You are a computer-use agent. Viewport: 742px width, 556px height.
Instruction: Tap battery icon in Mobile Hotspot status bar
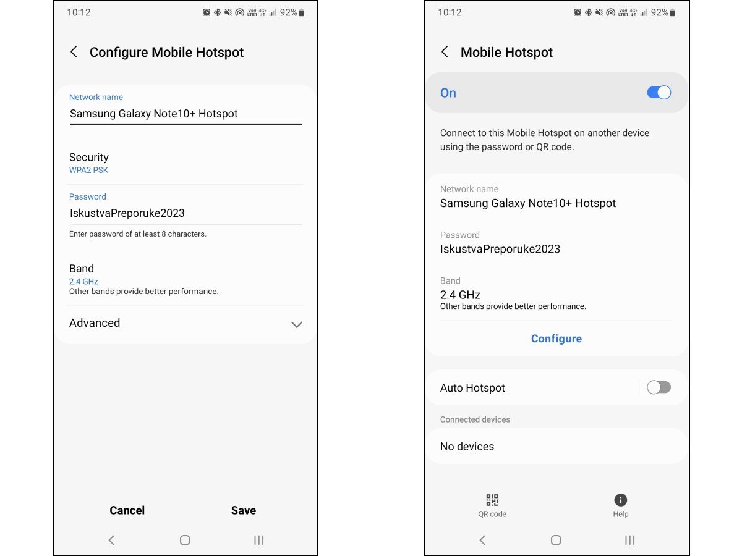click(x=673, y=12)
